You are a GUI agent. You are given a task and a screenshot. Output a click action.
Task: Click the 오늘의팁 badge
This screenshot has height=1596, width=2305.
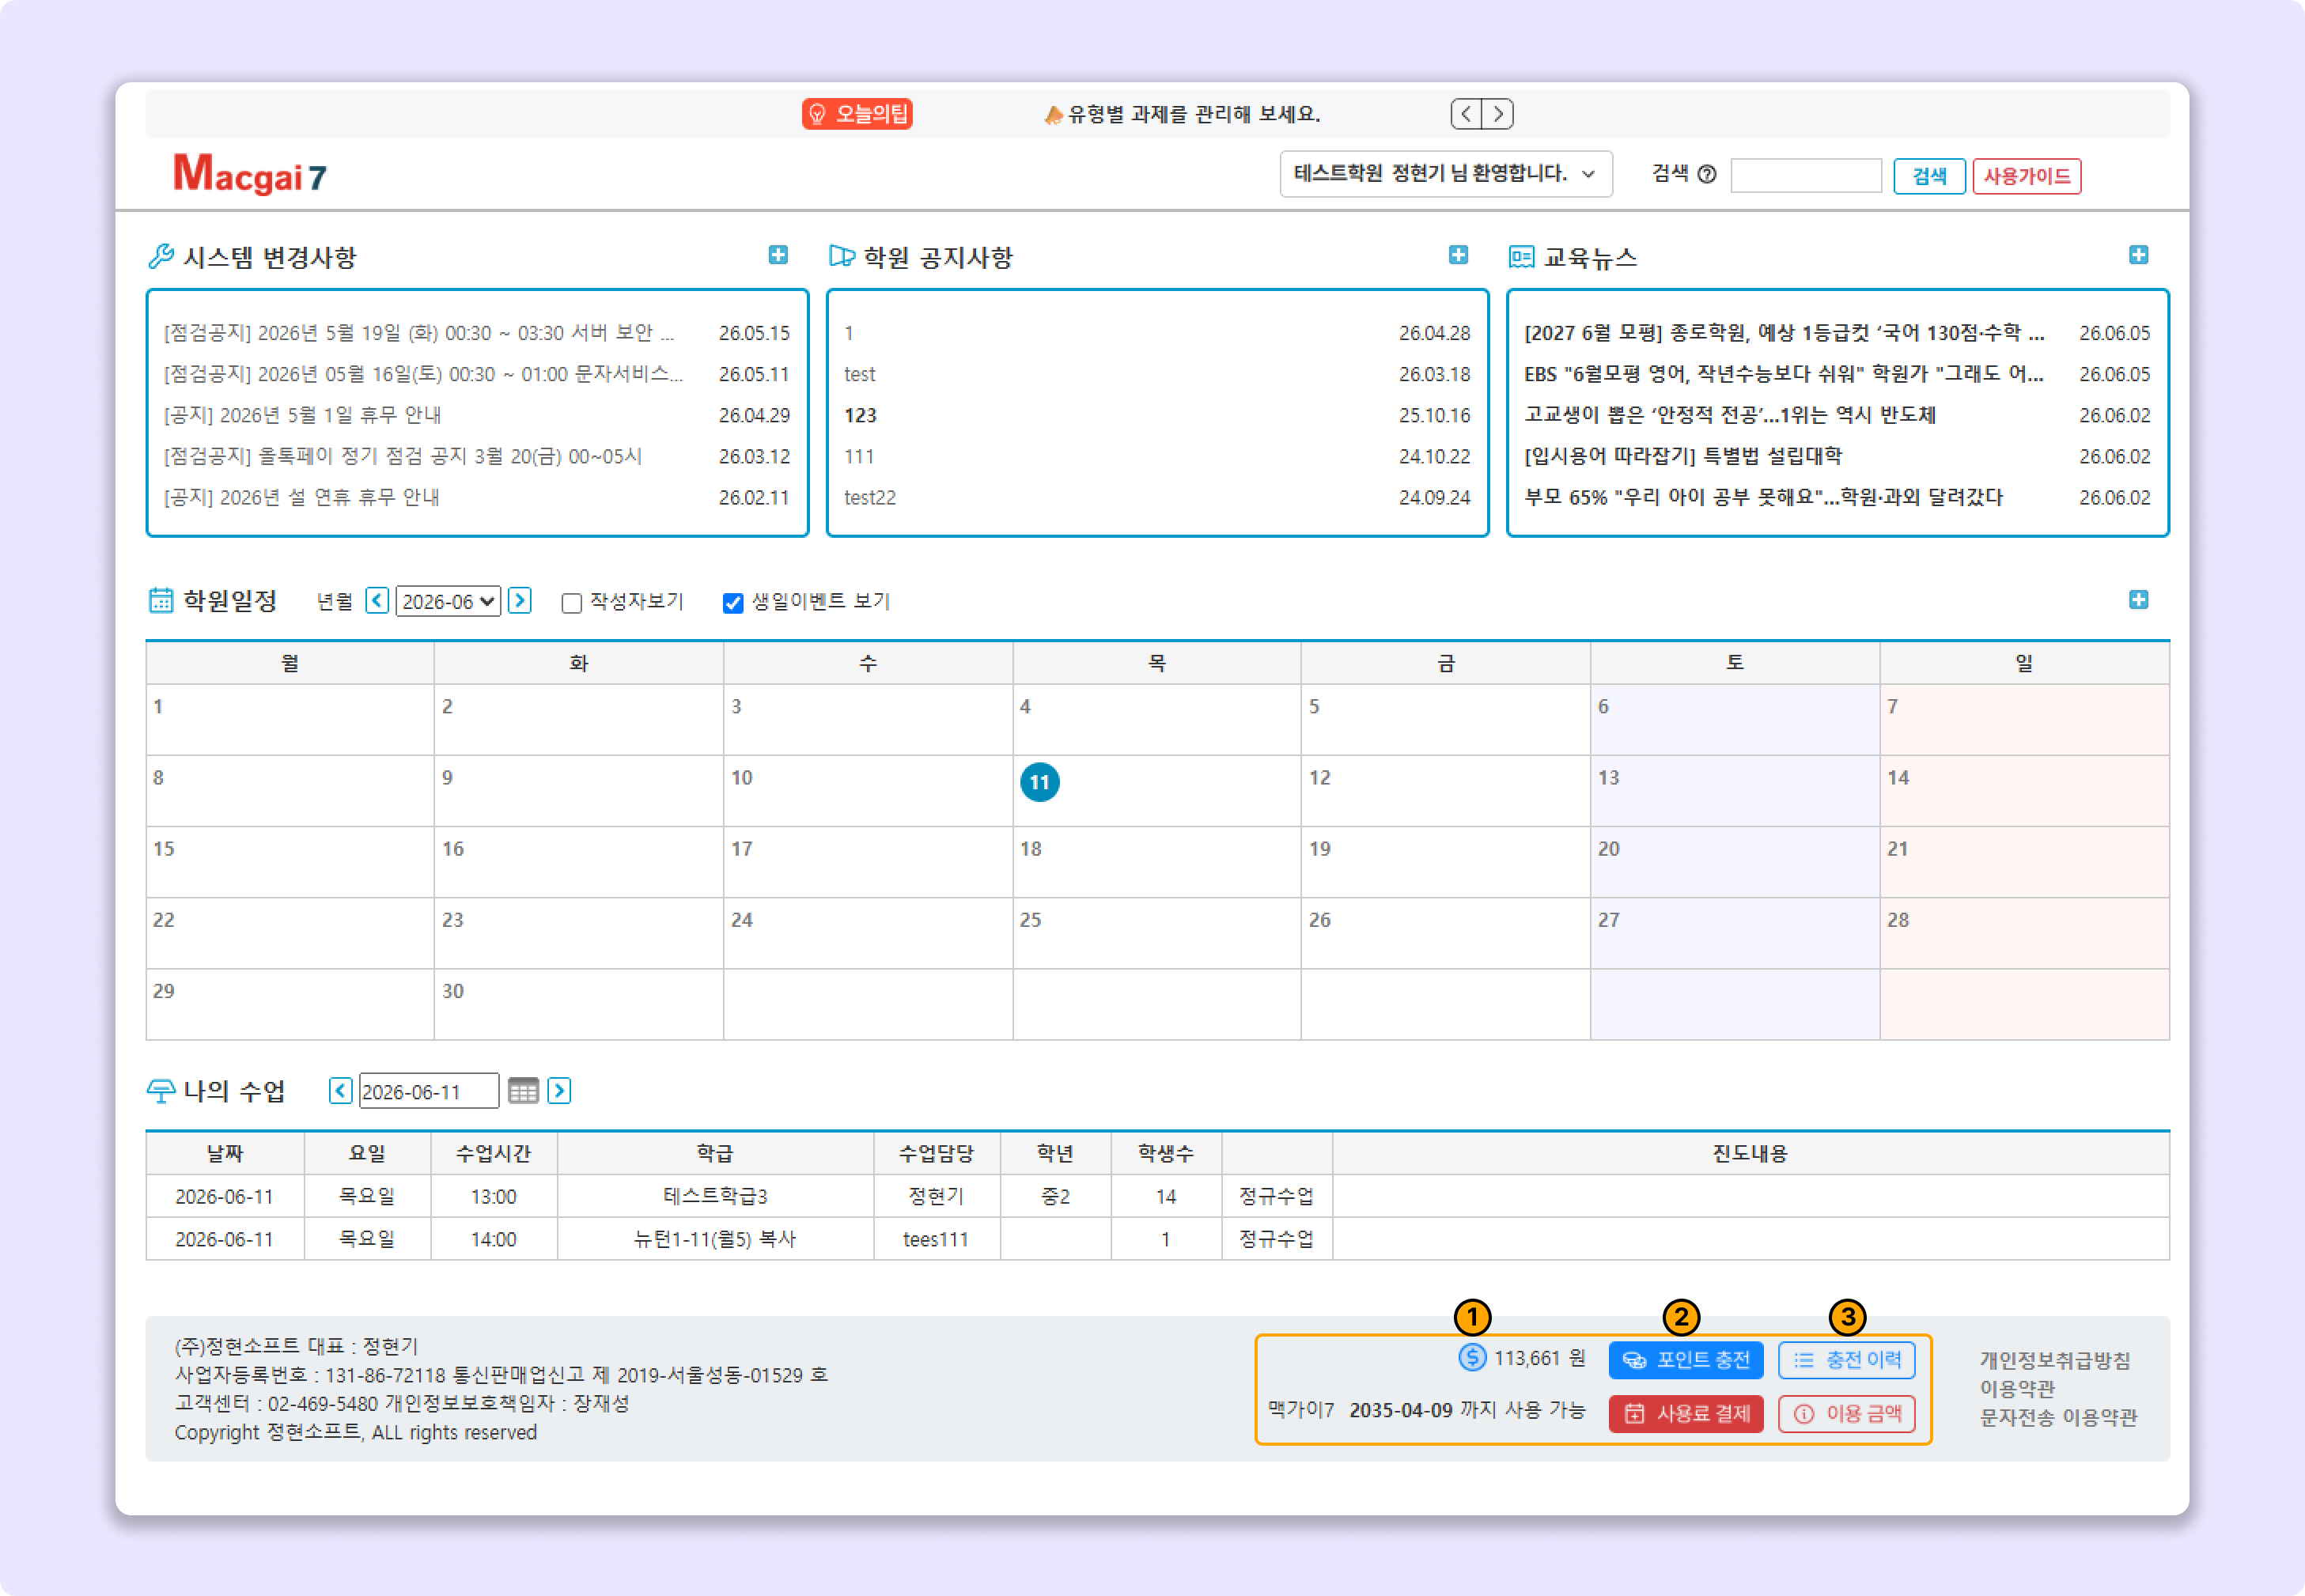[857, 114]
